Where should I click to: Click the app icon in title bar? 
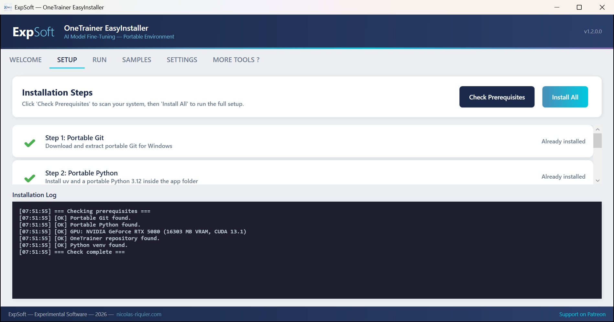pyautogui.click(x=8, y=7)
